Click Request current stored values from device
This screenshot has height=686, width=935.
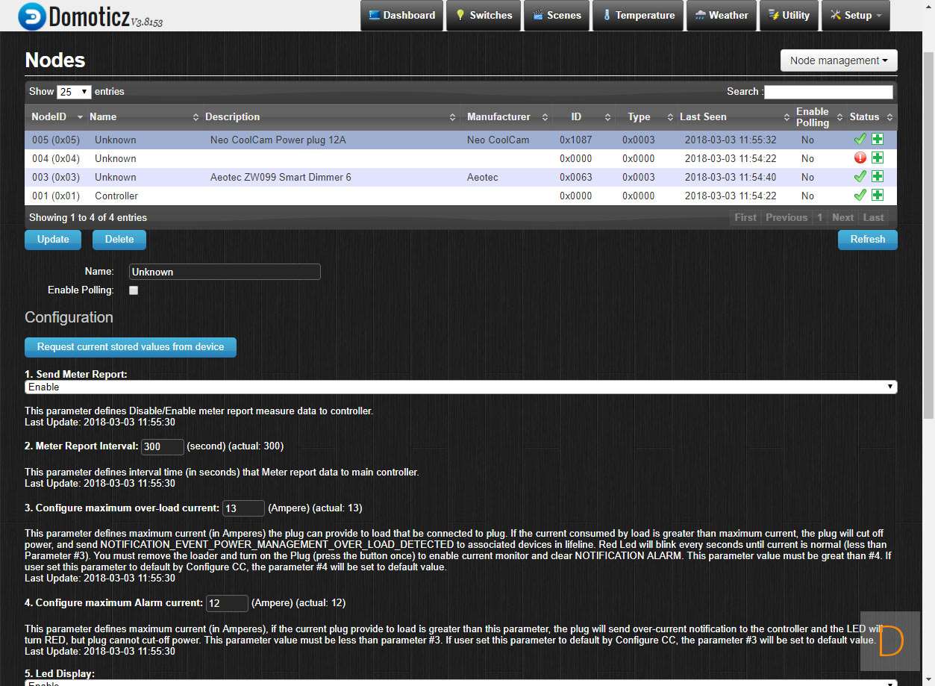click(x=131, y=347)
